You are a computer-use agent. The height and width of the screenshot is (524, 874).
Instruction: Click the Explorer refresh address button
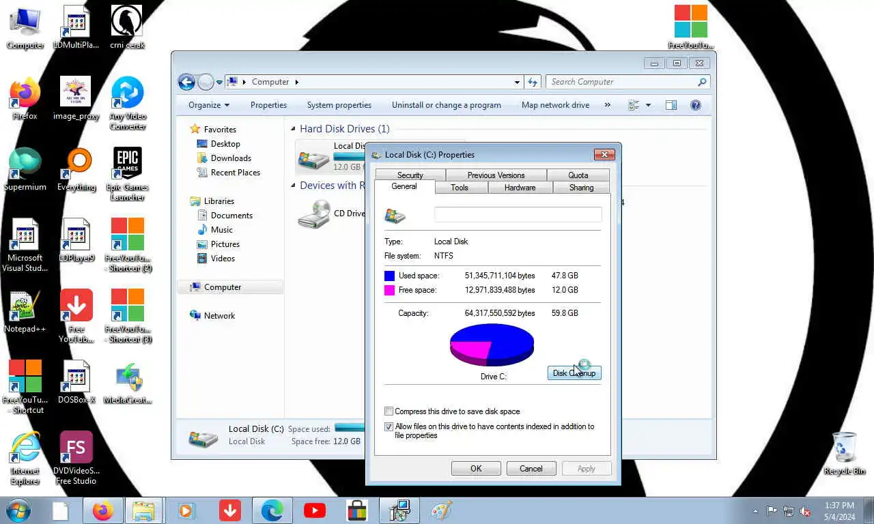pos(533,82)
